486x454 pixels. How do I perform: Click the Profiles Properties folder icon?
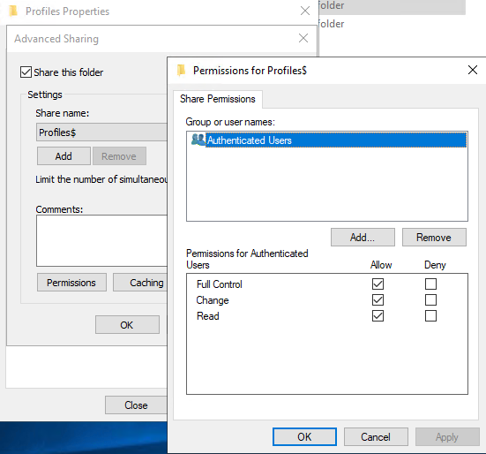click(13, 11)
